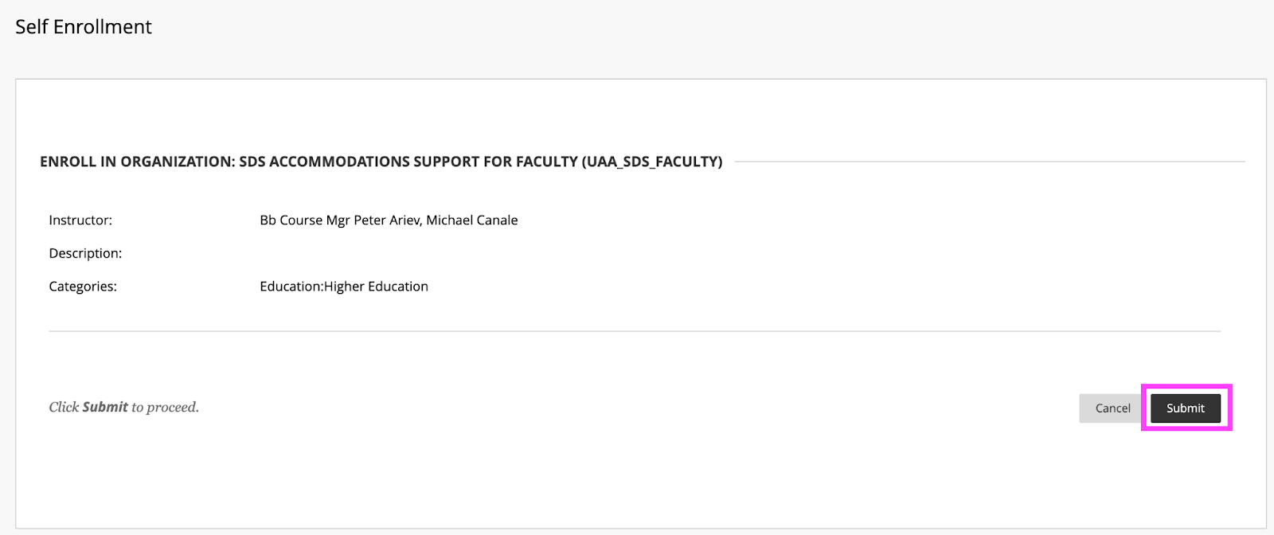Image resolution: width=1274 pixels, height=535 pixels.
Task: Select 'SDS ACCOMMODATIONS SUPPORT FOR FACULTY' organization name
Action: pos(408,162)
